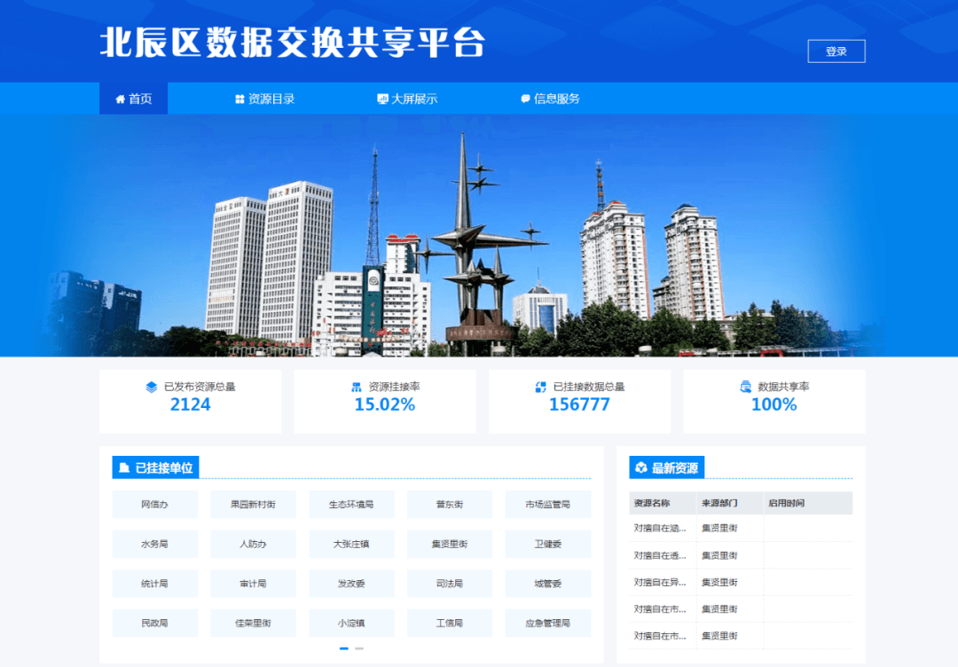Click the icon beside 已挂接数据总量
This screenshot has width=958, height=667.
541,387
